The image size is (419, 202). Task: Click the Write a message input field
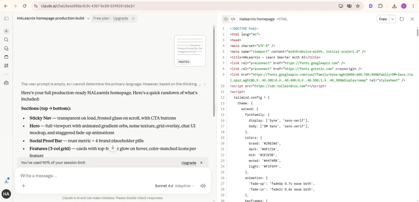click(113, 176)
